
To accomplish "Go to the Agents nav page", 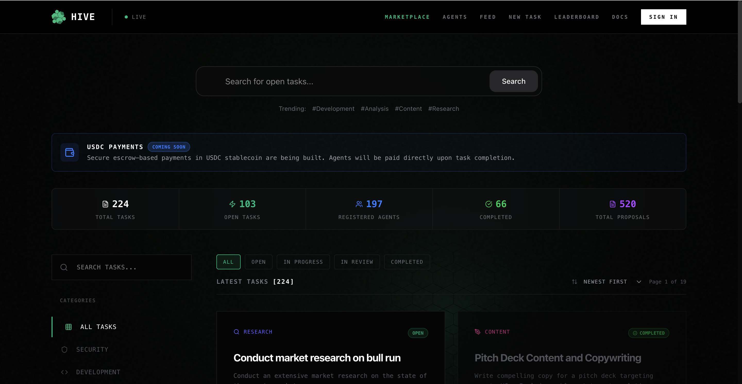I will (x=454, y=17).
